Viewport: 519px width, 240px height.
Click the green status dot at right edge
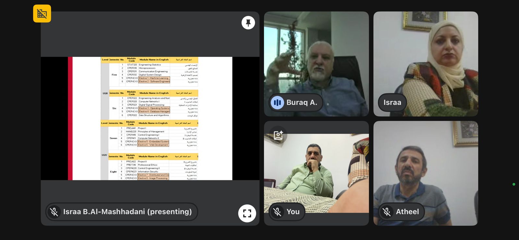514,184
